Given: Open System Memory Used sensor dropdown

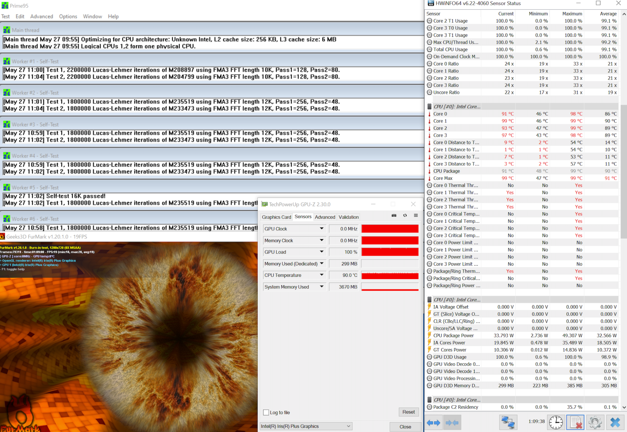Looking at the screenshot, I should 322,287.
